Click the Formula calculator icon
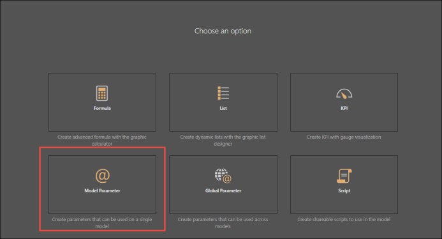 pyautogui.click(x=102, y=93)
